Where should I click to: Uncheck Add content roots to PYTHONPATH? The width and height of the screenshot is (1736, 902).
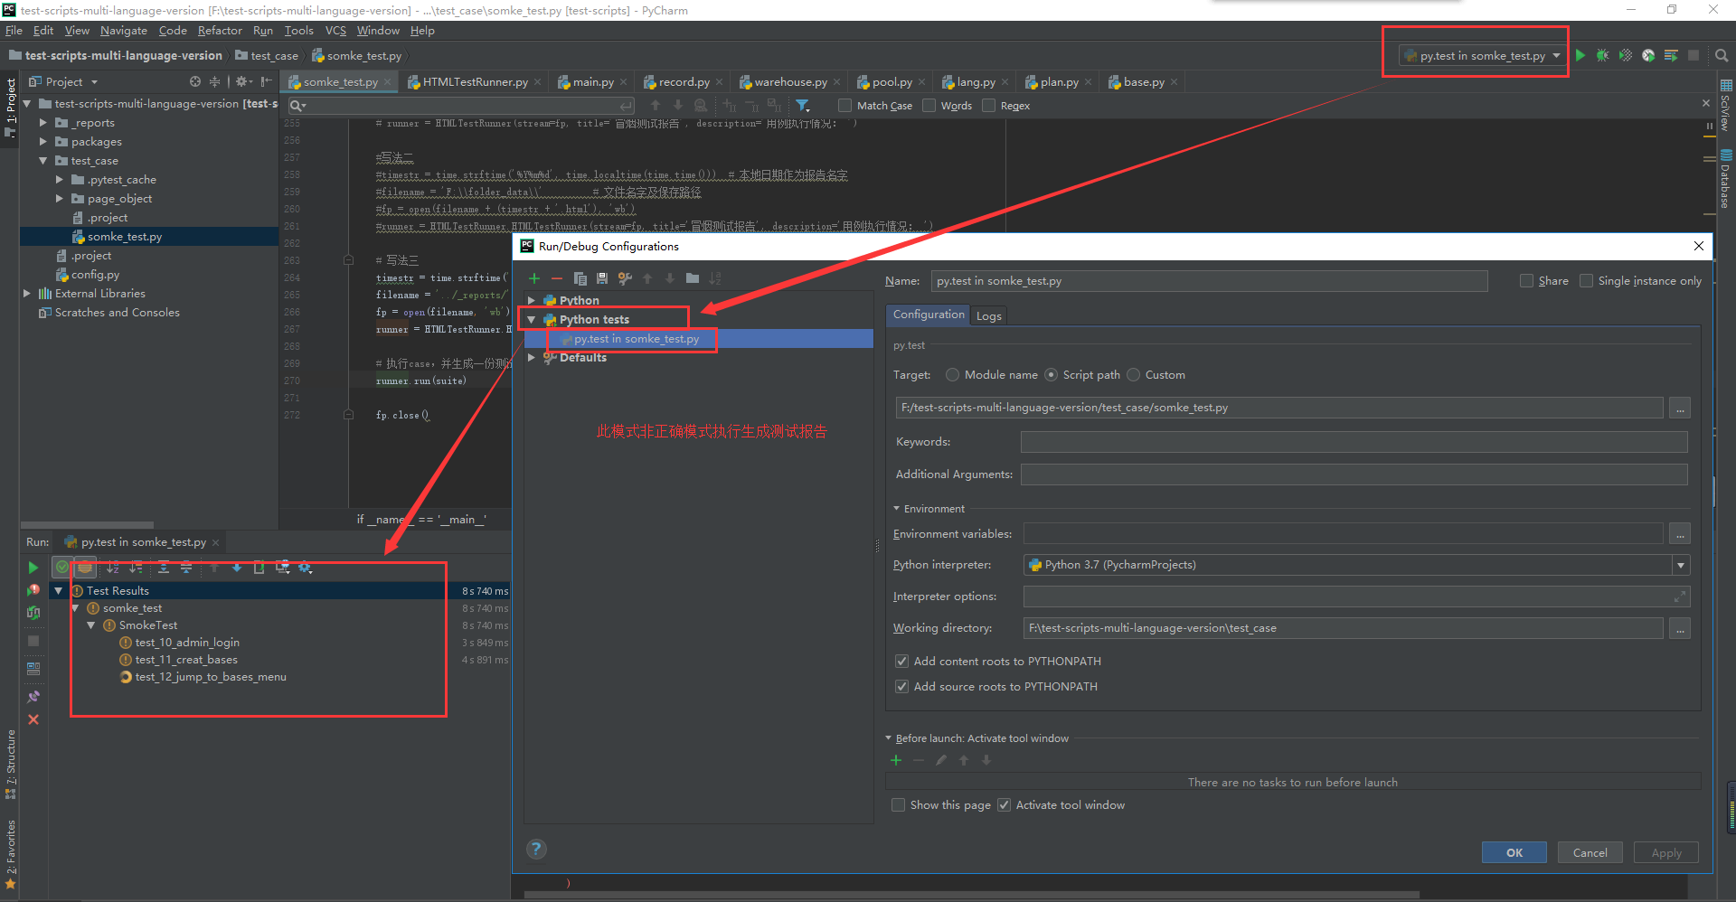[901, 662]
